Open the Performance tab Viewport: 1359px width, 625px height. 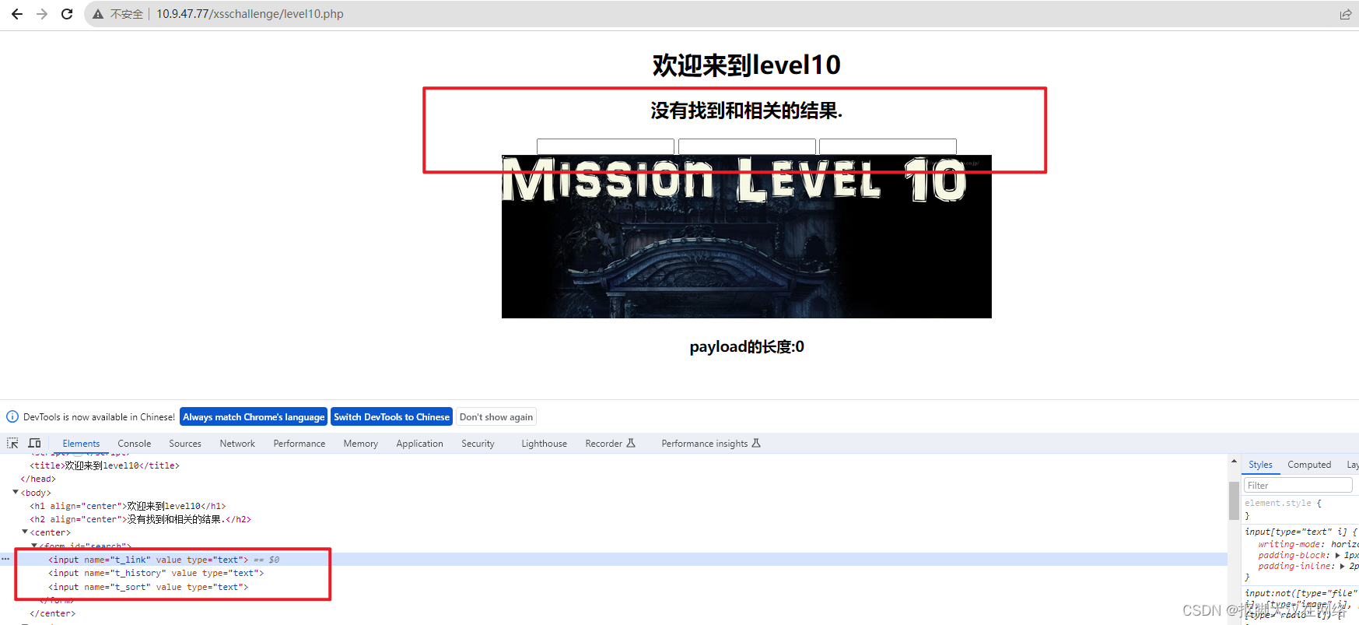click(299, 443)
